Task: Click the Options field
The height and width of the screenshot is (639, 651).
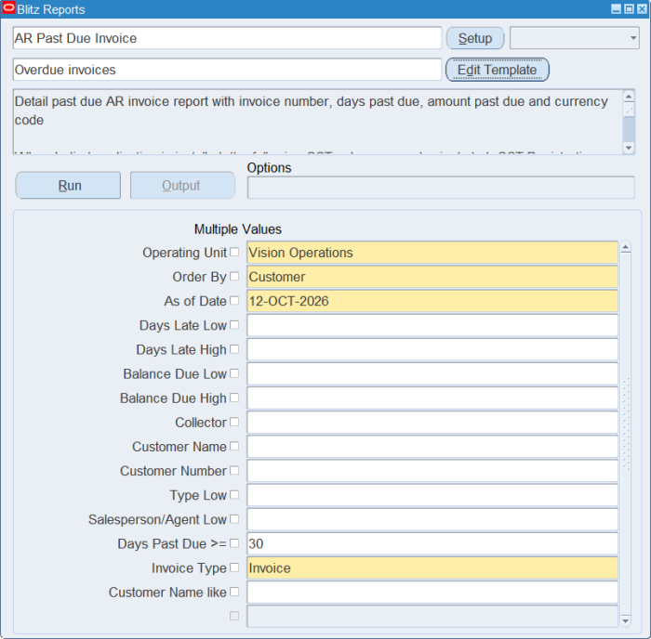Action: [441, 188]
